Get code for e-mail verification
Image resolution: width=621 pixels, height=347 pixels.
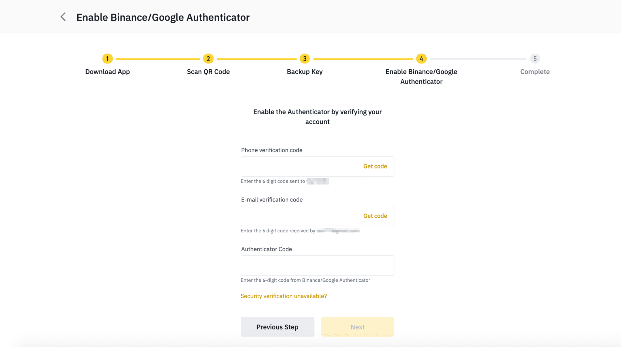coord(375,216)
